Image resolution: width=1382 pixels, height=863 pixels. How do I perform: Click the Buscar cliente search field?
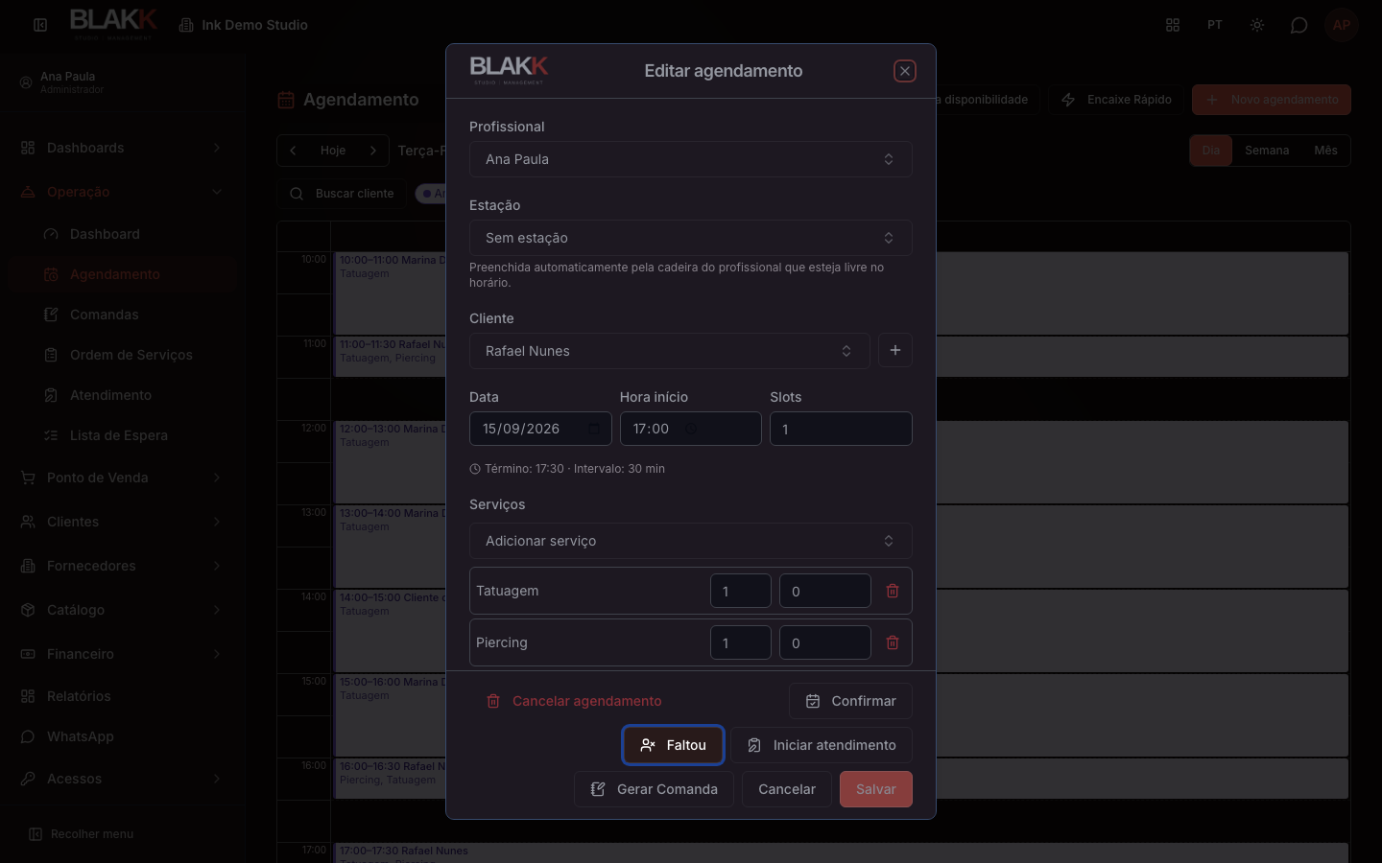coord(343,194)
